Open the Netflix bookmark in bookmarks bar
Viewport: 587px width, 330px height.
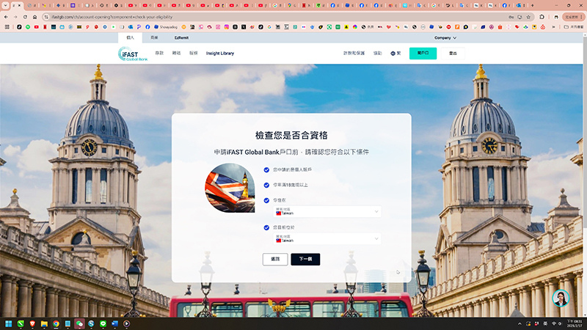45,27
